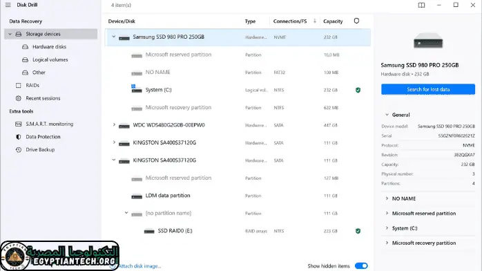Open the book help icon
The image size is (482, 271).
pyautogui.click(x=421, y=6)
